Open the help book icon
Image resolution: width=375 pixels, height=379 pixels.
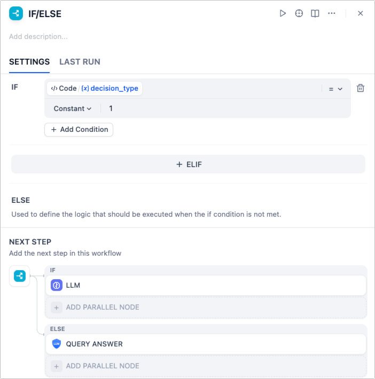315,13
